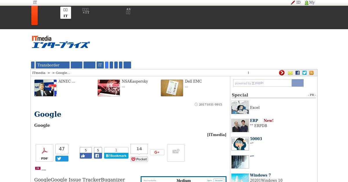Click the Pocket count bubble 14
Screen dimensions: 348x182
pos(139,149)
